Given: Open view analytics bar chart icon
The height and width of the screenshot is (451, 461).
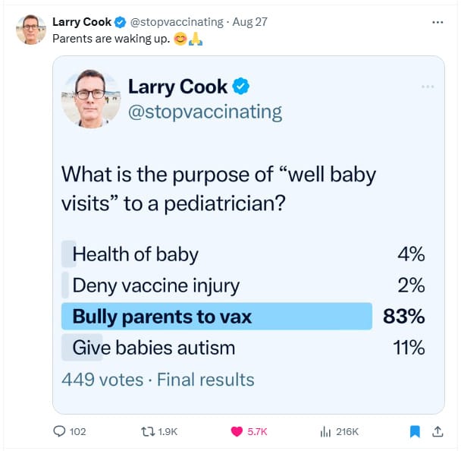Looking at the screenshot, I should (x=325, y=432).
